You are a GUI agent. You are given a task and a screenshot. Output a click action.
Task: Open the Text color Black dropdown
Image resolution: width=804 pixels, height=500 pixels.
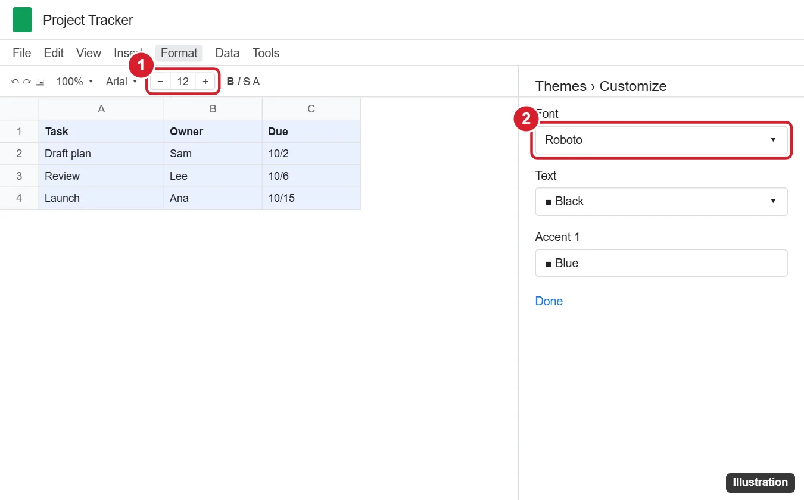point(661,202)
